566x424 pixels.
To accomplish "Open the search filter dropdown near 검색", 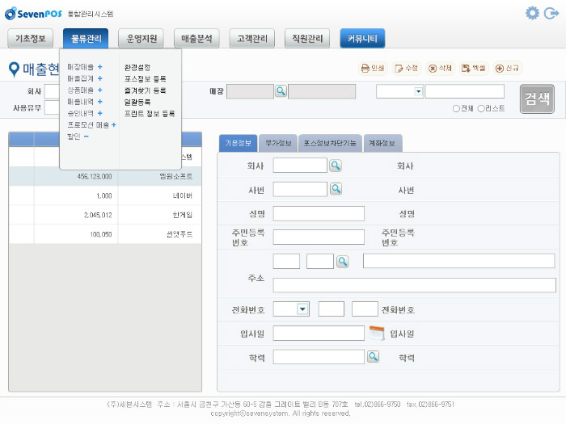I will (419, 91).
